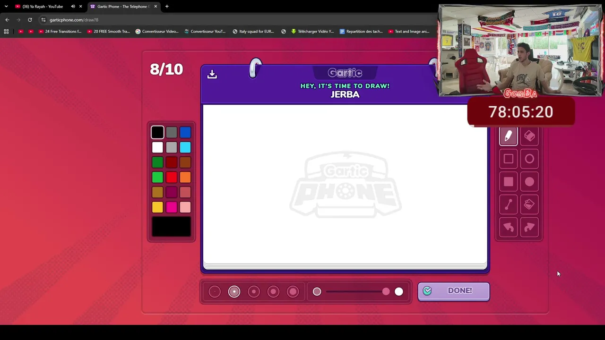Open the 'Télécharger Vidéo Y...' bookmark
605x340 pixels.
312,32
